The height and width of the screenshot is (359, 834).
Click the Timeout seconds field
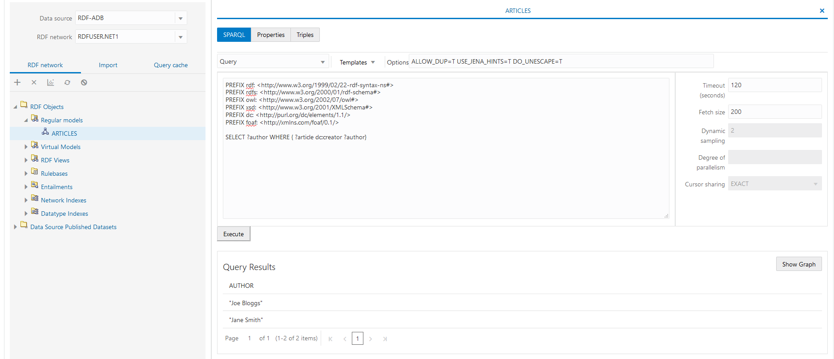[775, 85]
